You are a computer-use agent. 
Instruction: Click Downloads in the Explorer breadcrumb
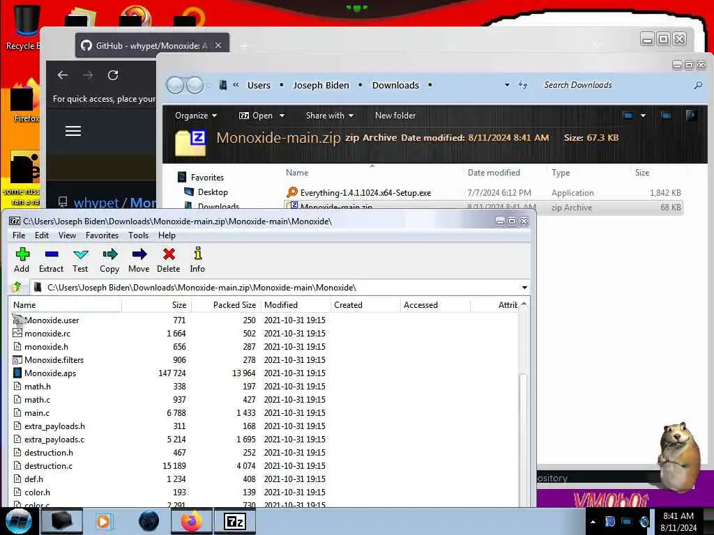pyautogui.click(x=395, y=85)
